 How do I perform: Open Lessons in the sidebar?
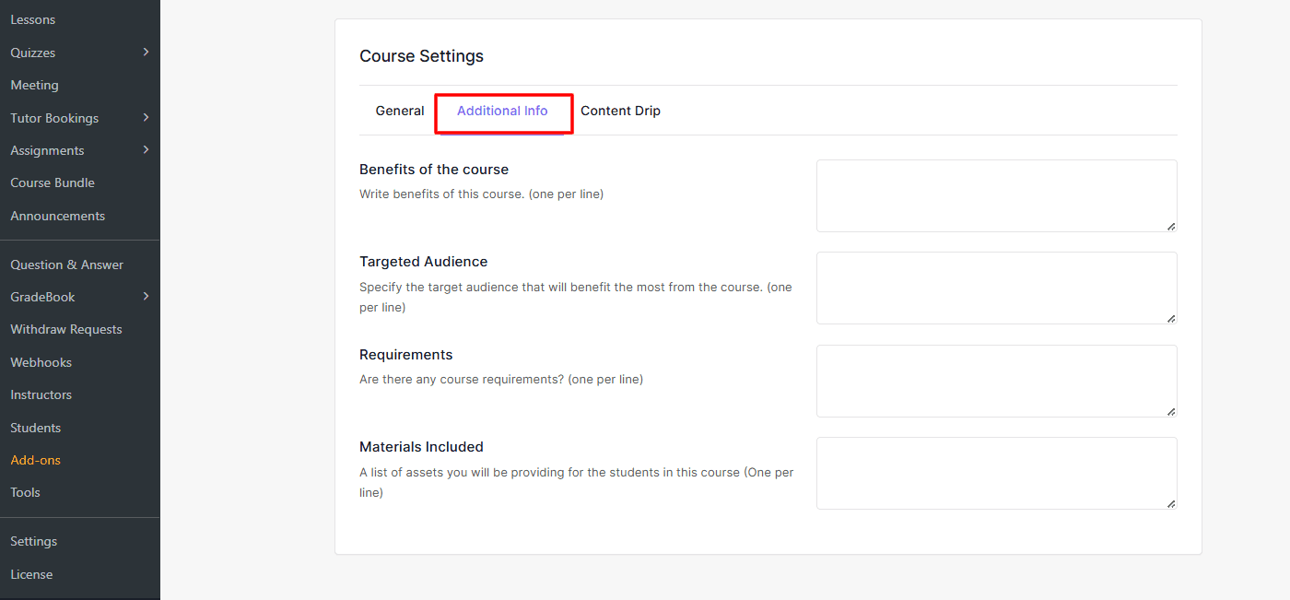coord(33,20)
